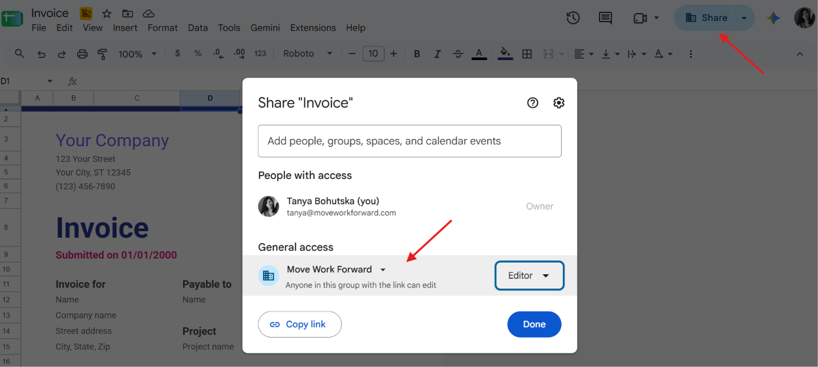The width and height of the screenshot is (818, 367).
Task: Open fill color picker
Action: (505, 54)
